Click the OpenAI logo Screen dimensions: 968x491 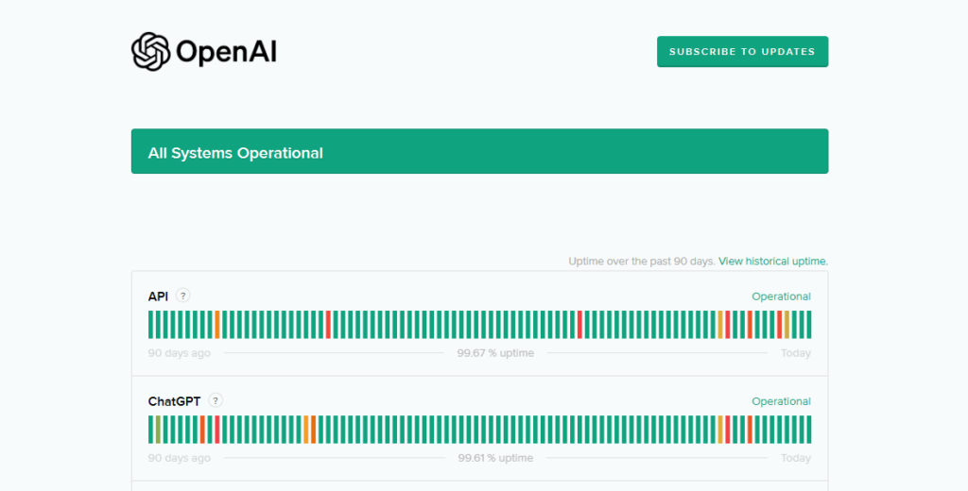(204, 51)
